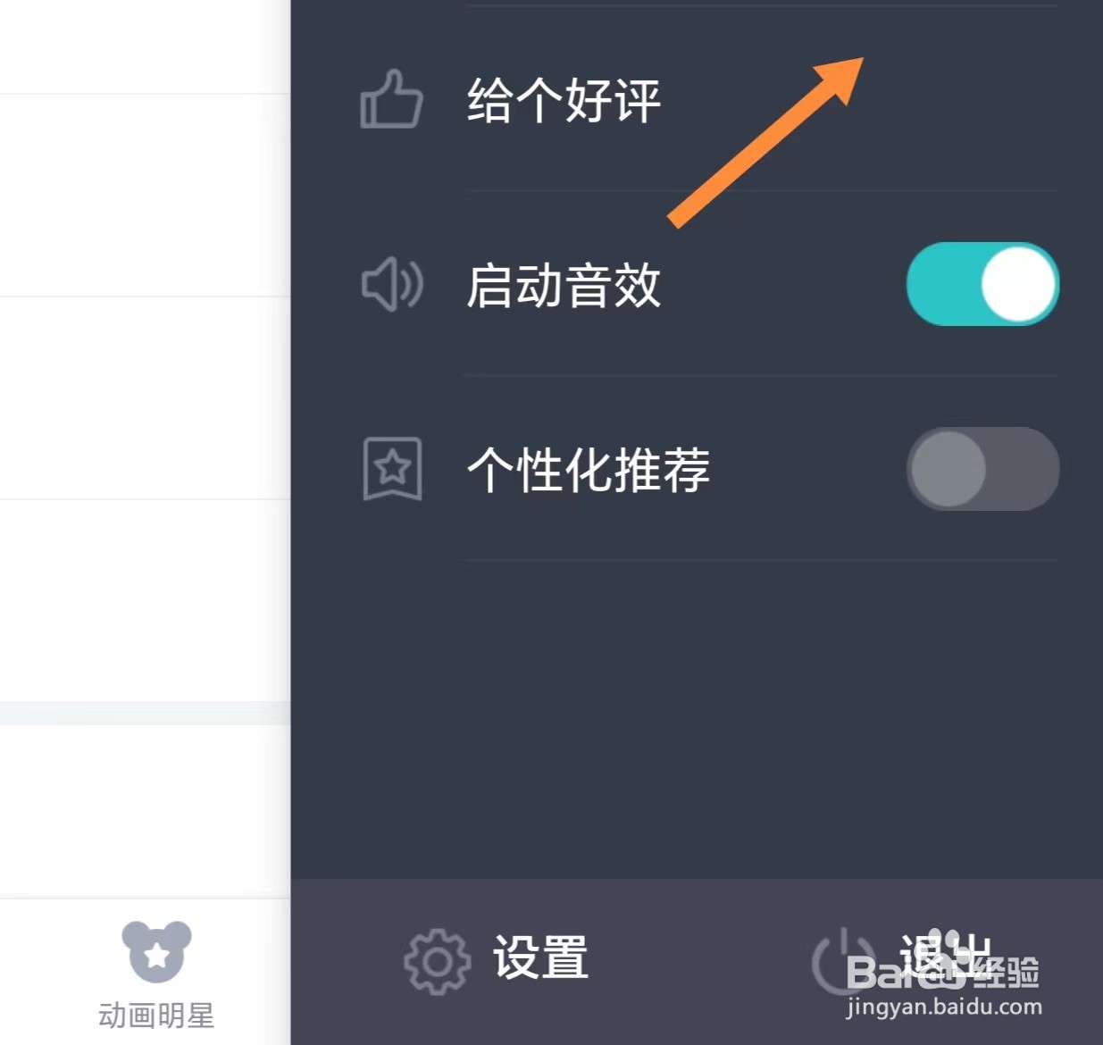Click the Baidu 经验 watermark logo
The image size is (1103, 1045).
tap(942, 972)
